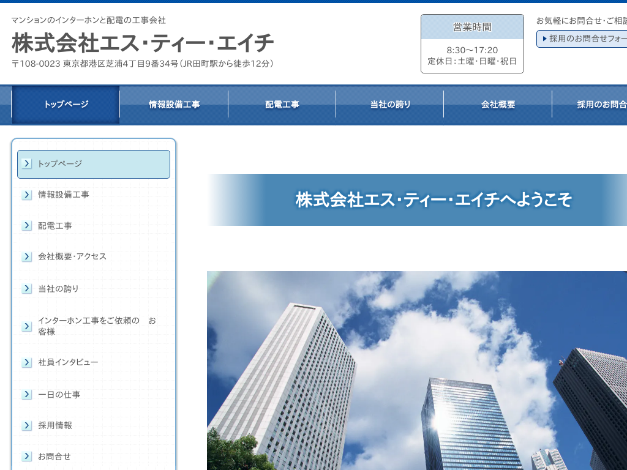Click the 営業時間 heading in the header box
The height and width of the screenshot is (470, 627).
[472, 27]
